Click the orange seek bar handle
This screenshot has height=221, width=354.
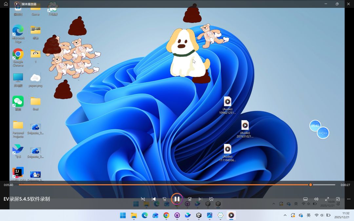click(310, 185)
